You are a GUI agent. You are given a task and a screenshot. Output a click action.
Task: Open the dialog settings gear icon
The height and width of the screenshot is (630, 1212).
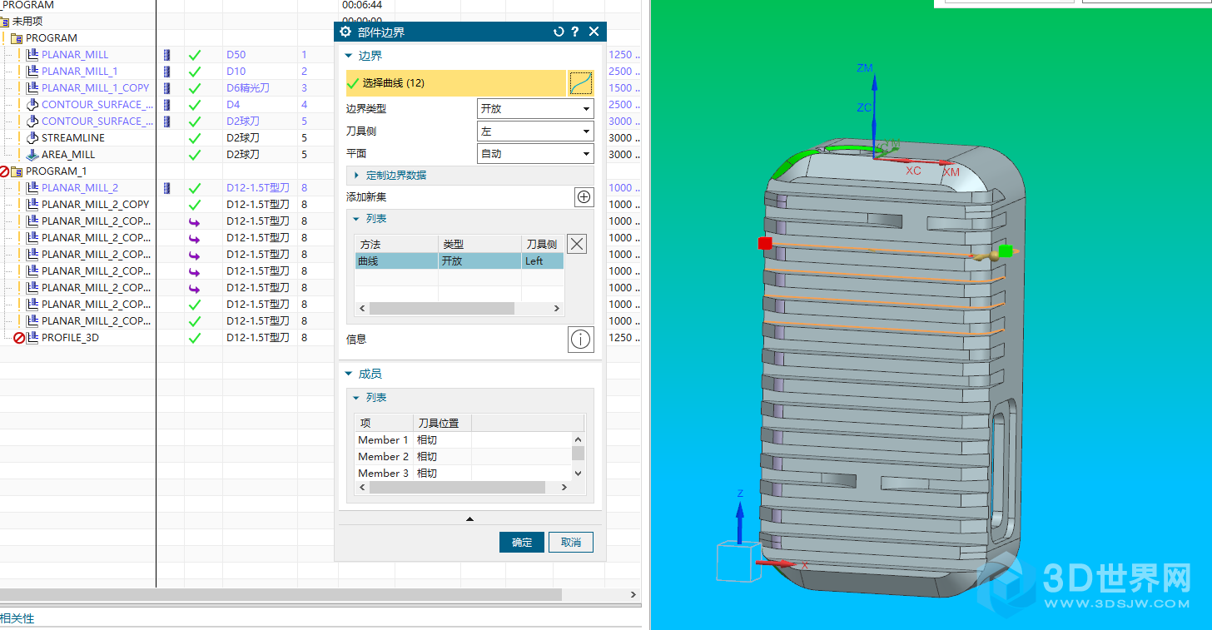click(x=346, y=32)
